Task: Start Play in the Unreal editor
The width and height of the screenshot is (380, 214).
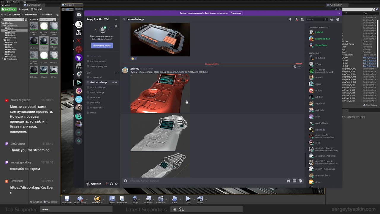Action: (188, 200)
